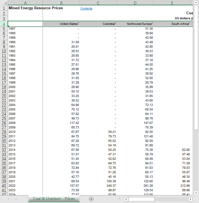
Task: Select row 40 header
Action: [4, 186]
